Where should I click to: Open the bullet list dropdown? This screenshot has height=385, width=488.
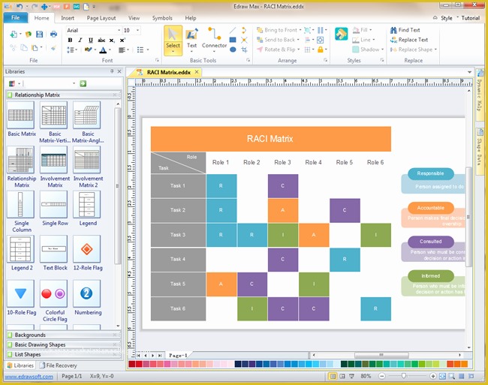point(148,50)
